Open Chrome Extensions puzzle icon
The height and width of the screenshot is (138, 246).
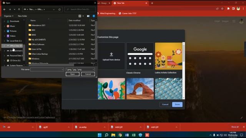tap(228, 9)
